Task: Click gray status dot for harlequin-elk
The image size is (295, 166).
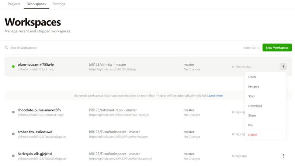Action: (x=13, y=156)
